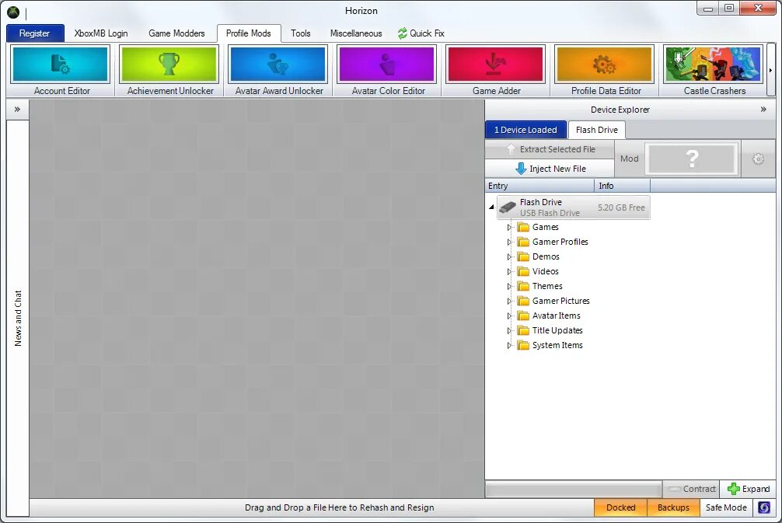This screenshot has width=782, height=523.
Task: Select the Flash Drive USB device entry
Action: click(574, 207)
